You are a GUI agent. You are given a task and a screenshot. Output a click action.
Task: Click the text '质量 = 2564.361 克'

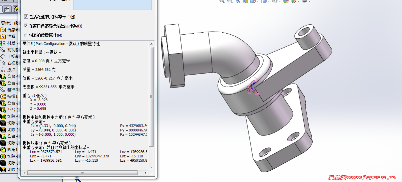click(x=39, y=70)
